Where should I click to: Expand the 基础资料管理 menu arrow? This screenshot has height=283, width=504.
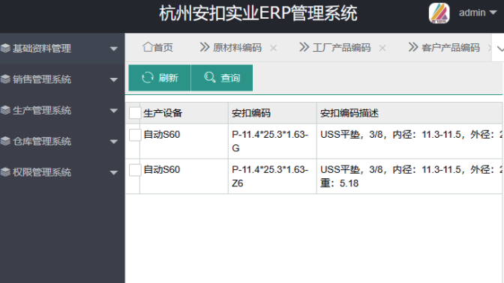(113, 49)
